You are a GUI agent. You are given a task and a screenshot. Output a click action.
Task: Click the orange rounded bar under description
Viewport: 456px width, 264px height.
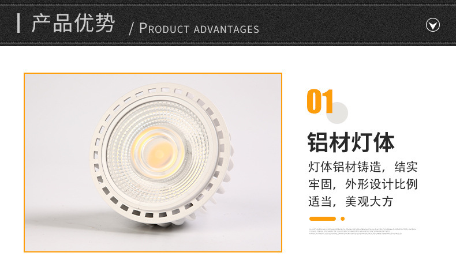323,218
